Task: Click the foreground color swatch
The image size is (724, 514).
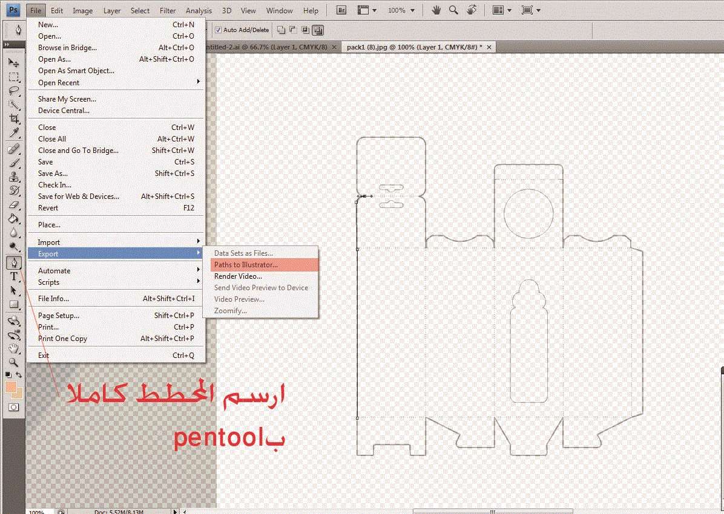Action: coord(11,387)
